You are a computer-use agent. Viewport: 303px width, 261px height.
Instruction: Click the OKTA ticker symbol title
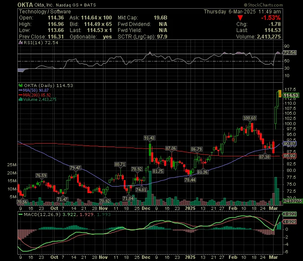click(25, 5)
